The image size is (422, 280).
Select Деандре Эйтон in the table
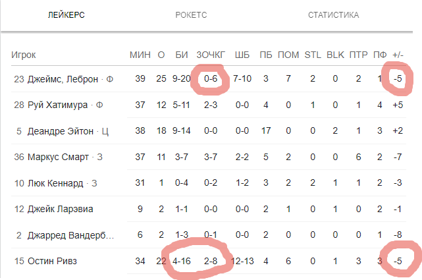point(63,131)
